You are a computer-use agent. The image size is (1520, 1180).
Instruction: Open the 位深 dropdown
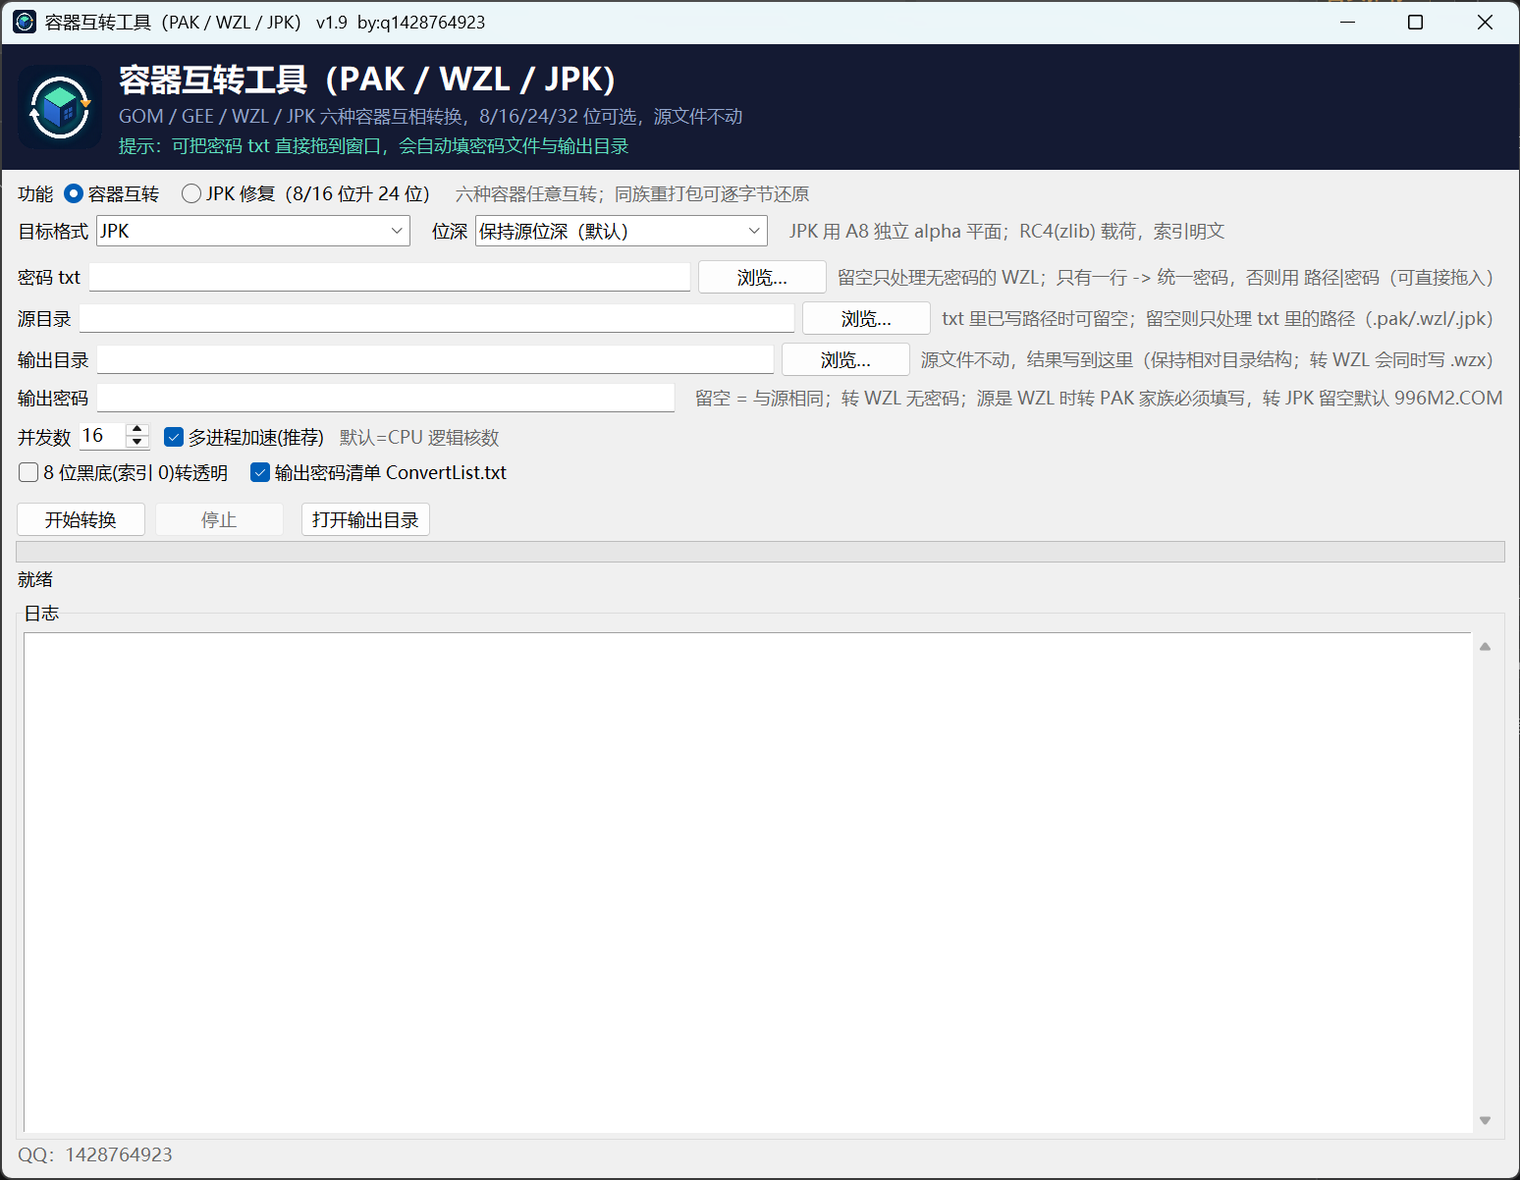(622, 231)
